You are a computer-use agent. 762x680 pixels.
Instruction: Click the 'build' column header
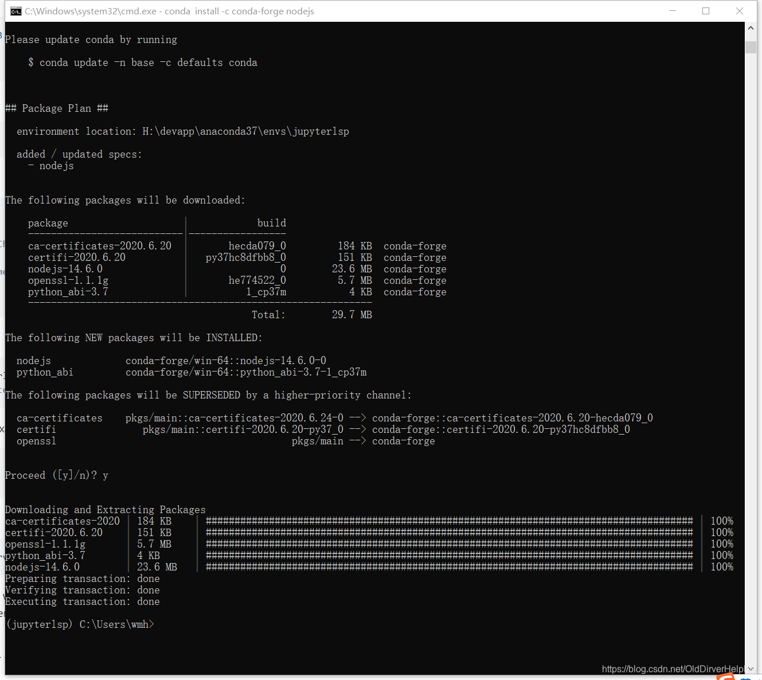click(272, 223)
